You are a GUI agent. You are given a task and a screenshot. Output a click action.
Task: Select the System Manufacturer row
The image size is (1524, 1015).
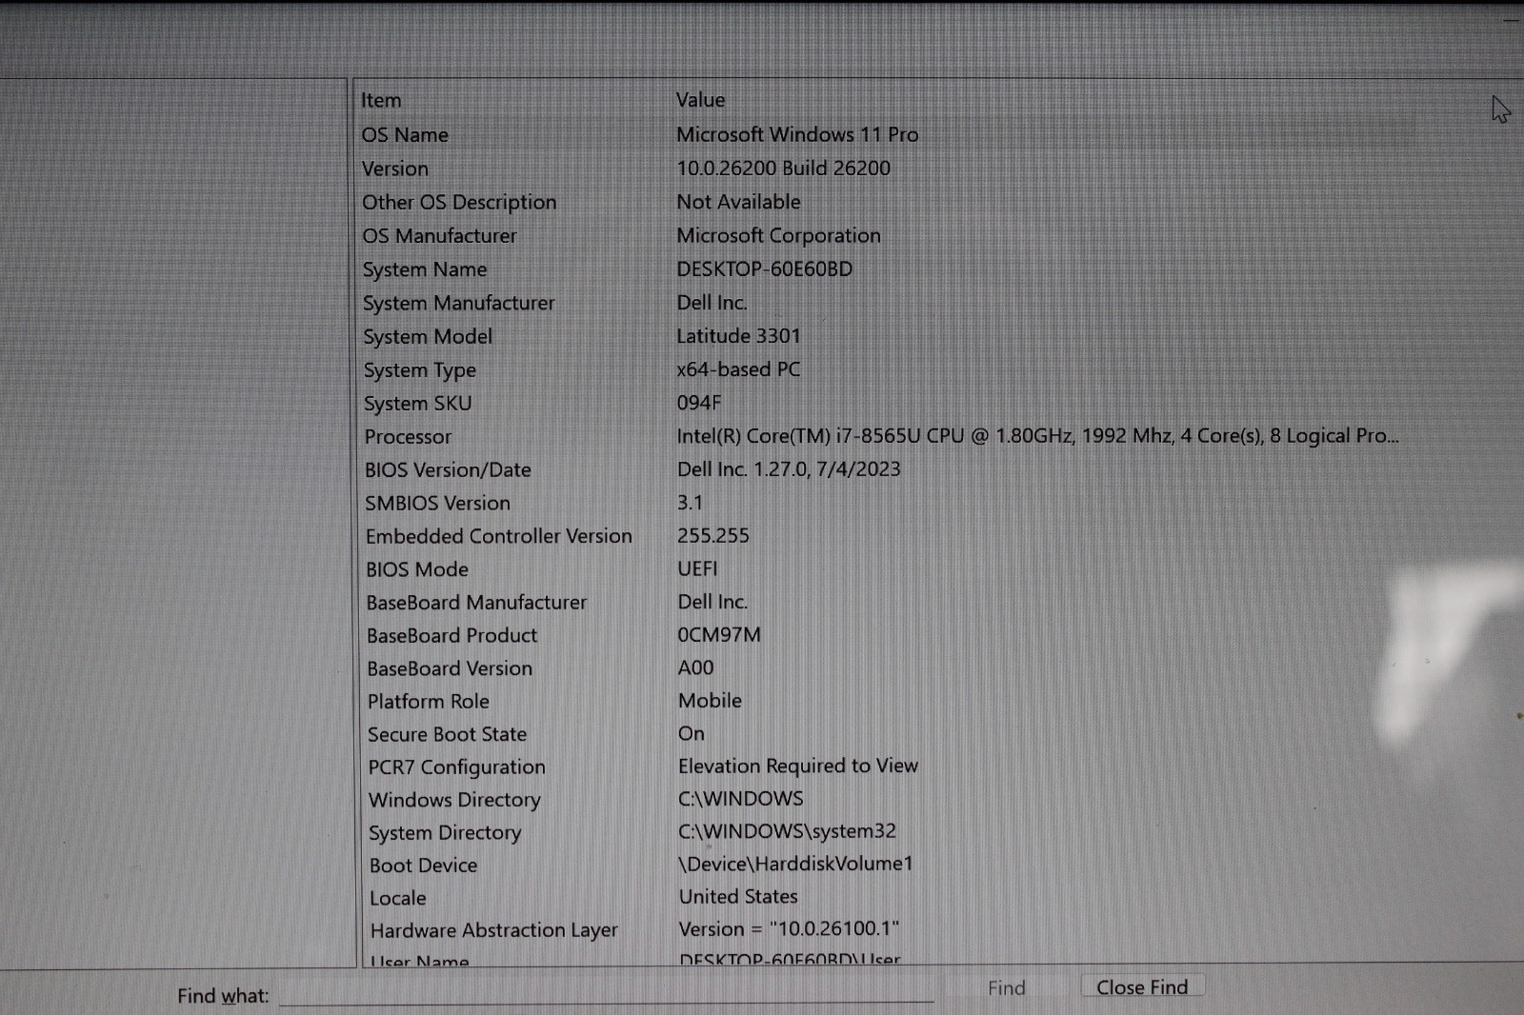458,303
